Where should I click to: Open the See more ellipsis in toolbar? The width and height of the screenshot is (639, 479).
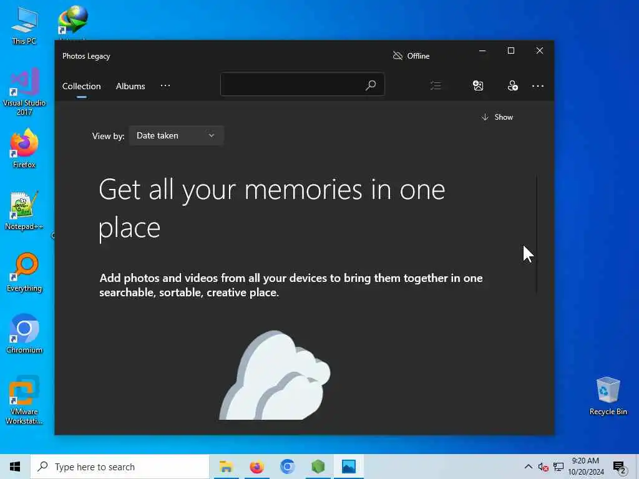click(537, 86)
